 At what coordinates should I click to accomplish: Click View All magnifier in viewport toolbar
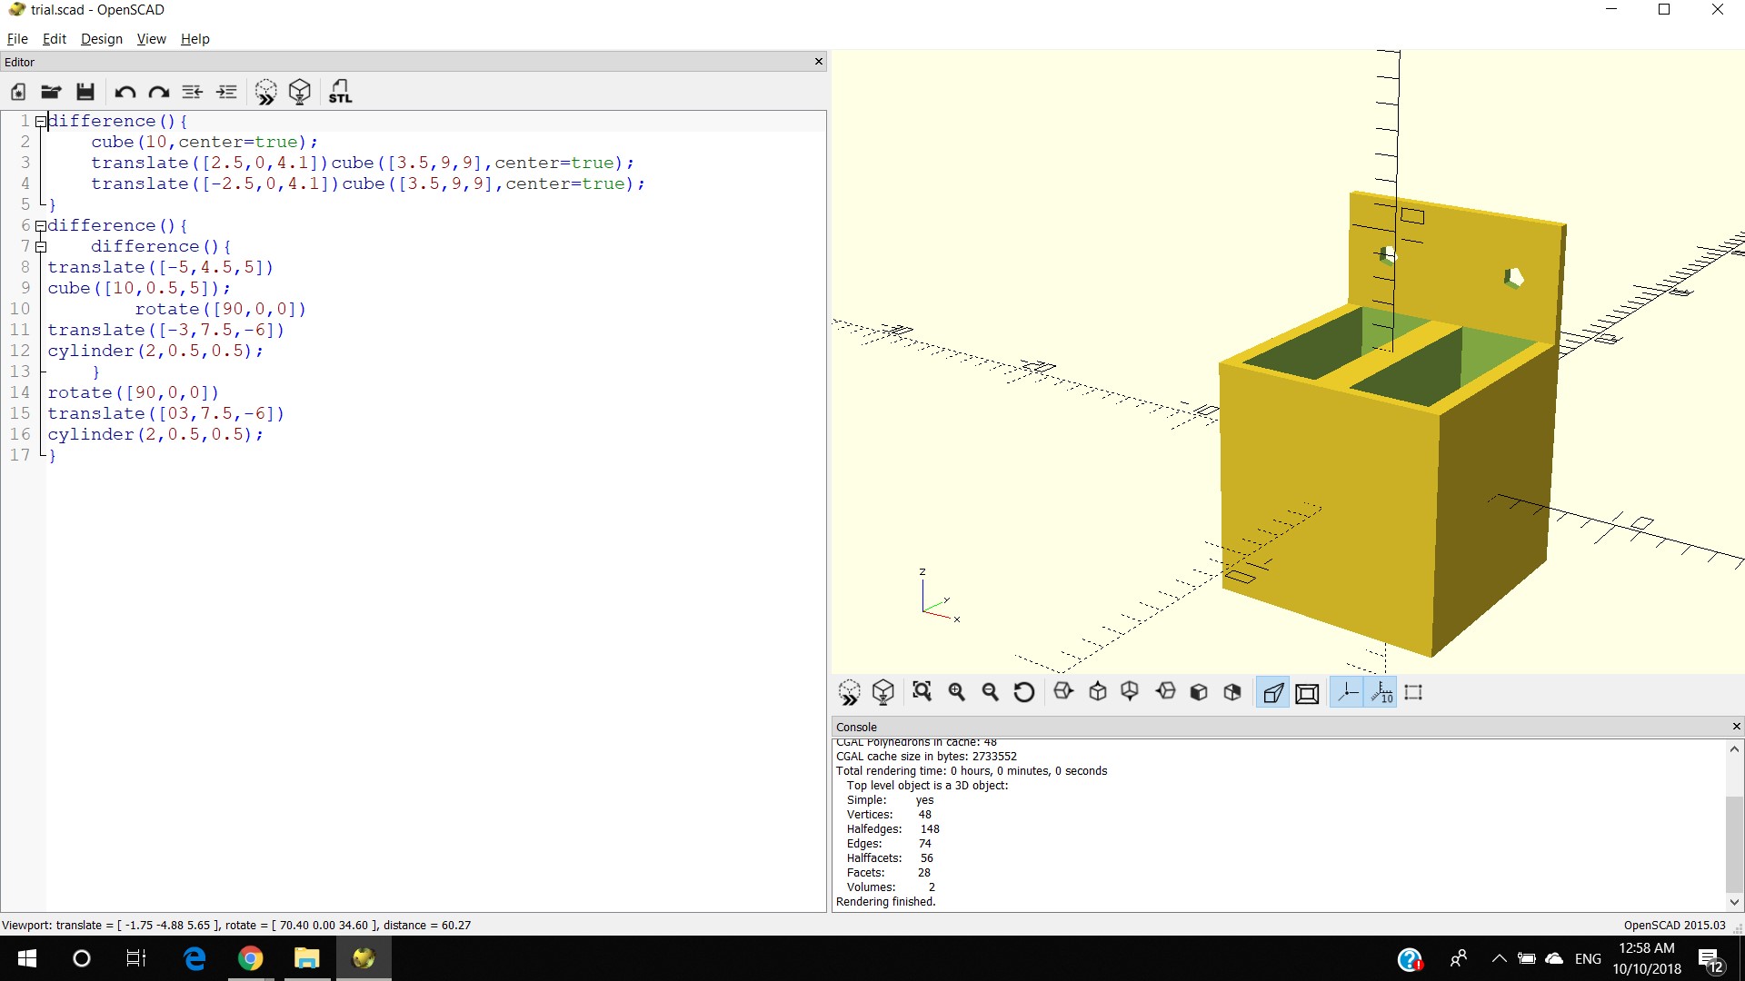pos(922,692)
